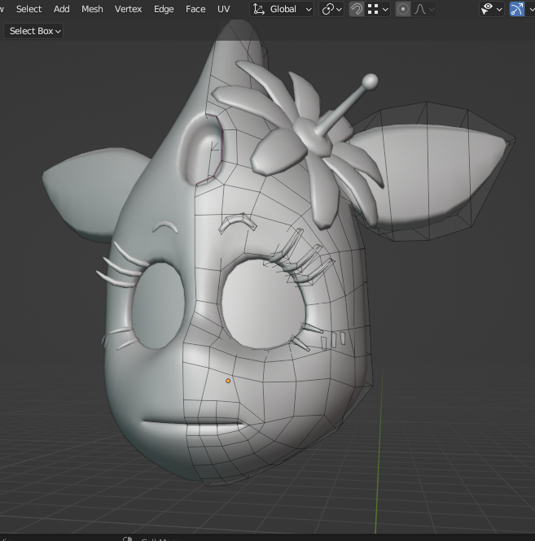Open the Vertex menu
The image size is (535, 541).
click(128, 9)
